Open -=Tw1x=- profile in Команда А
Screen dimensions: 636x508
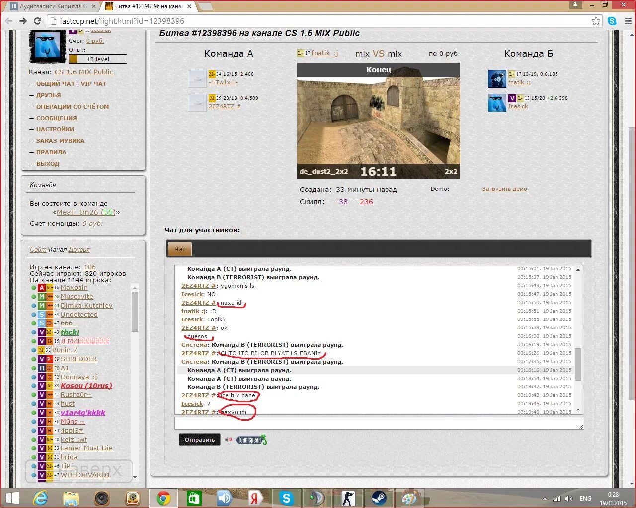[223, 82]
